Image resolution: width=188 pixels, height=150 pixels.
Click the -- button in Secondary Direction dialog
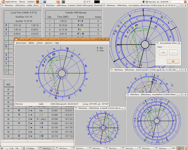[x=173, y=52]
